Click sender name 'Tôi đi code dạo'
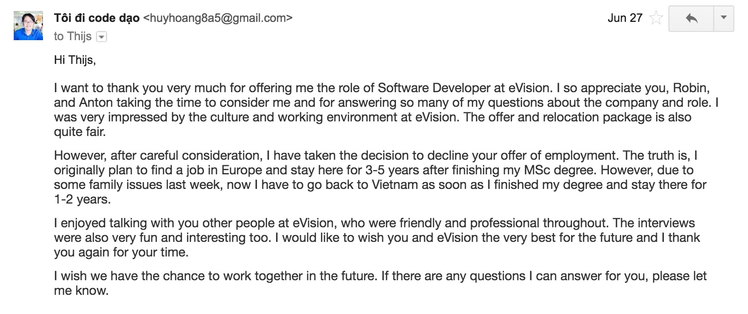 [96, 18]
